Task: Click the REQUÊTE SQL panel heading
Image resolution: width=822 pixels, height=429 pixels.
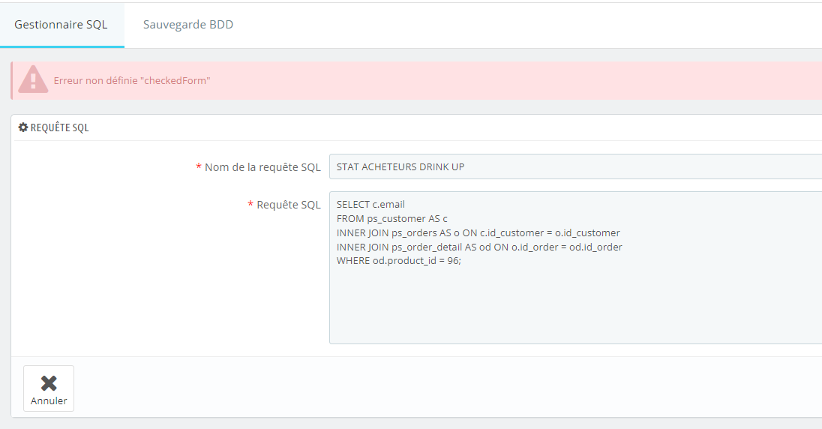Action: 59,127
